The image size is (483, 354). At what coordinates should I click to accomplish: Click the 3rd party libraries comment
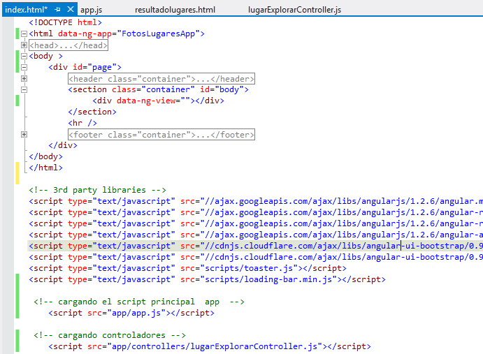point(97,190)
